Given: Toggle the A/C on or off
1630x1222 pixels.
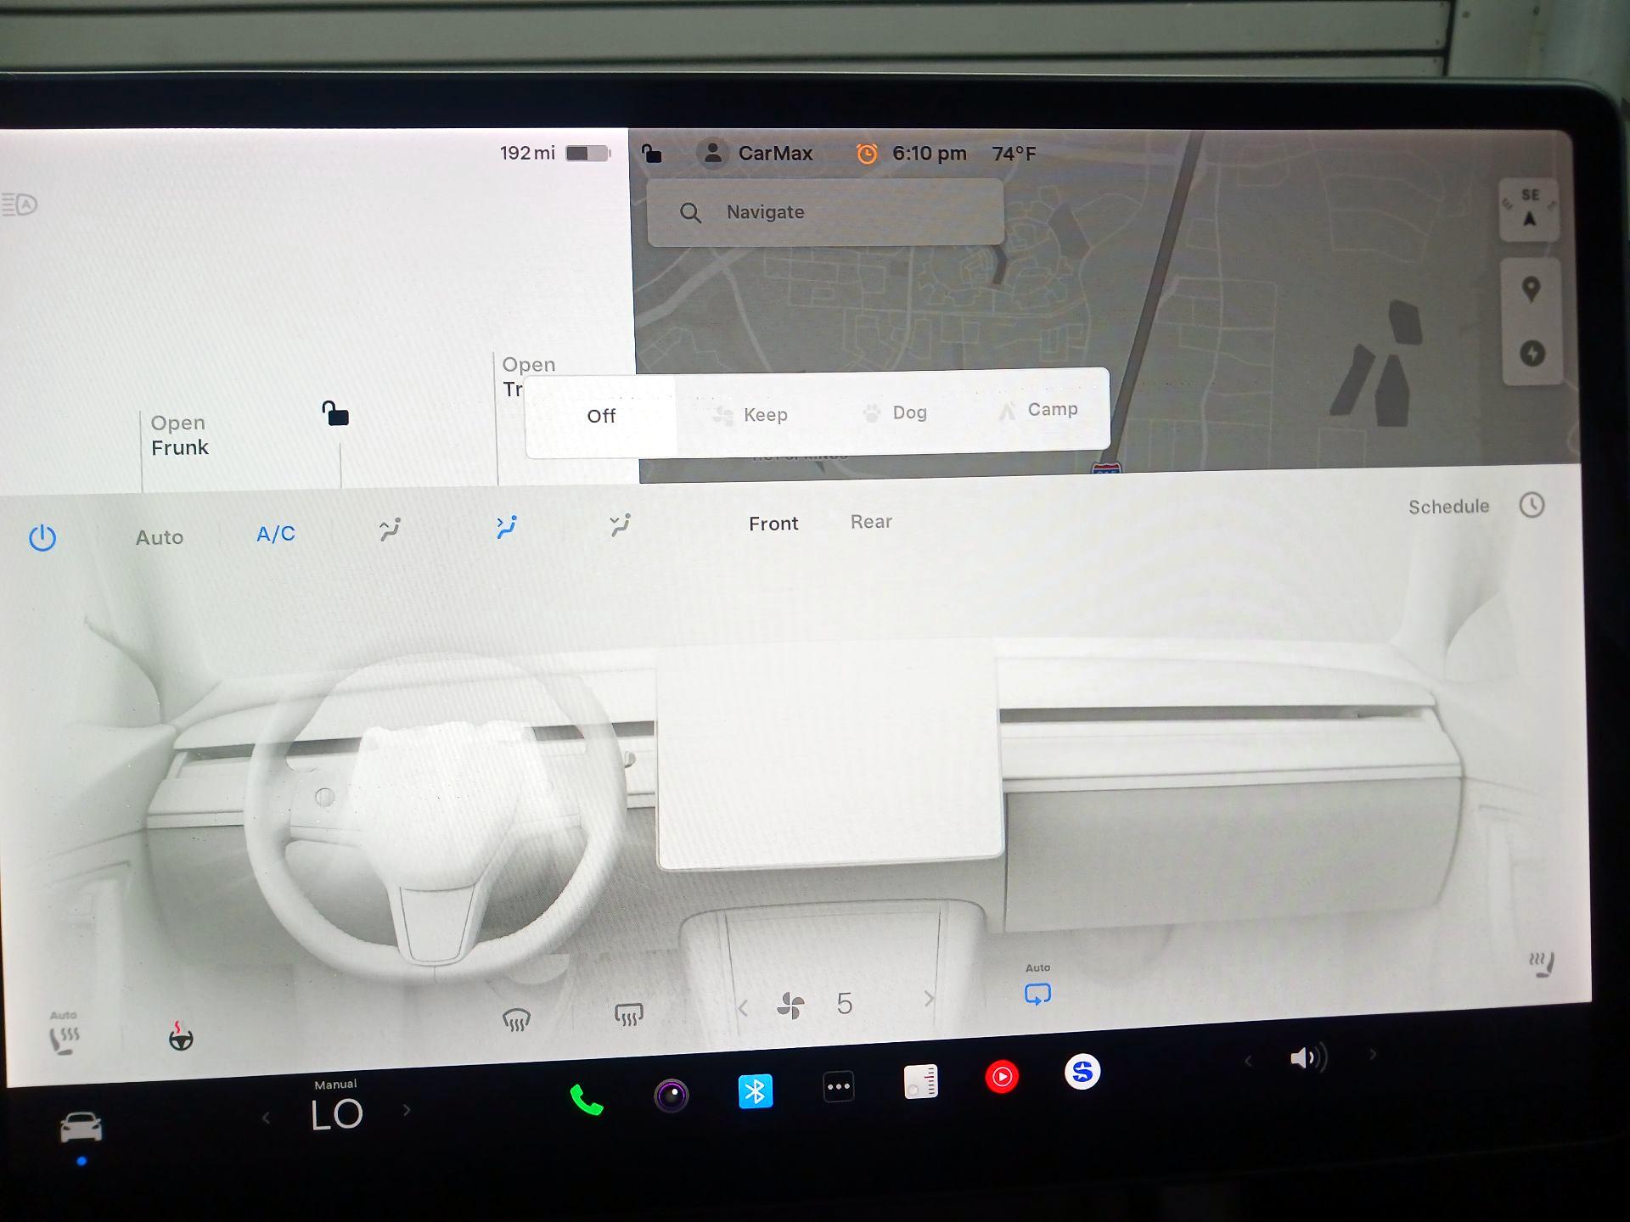Looking at the screenshot, I should pos(274,533).
